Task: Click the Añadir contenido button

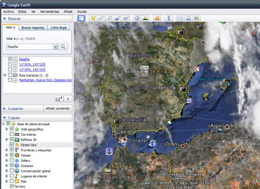Action: click(x=58, y=108)
